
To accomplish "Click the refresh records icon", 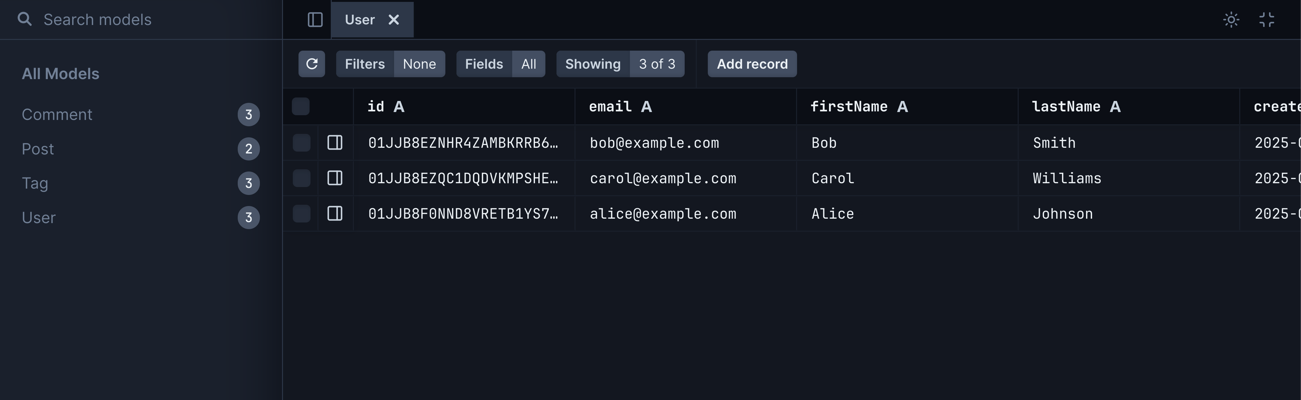I will pyautogui.click(x=311, y=64).
